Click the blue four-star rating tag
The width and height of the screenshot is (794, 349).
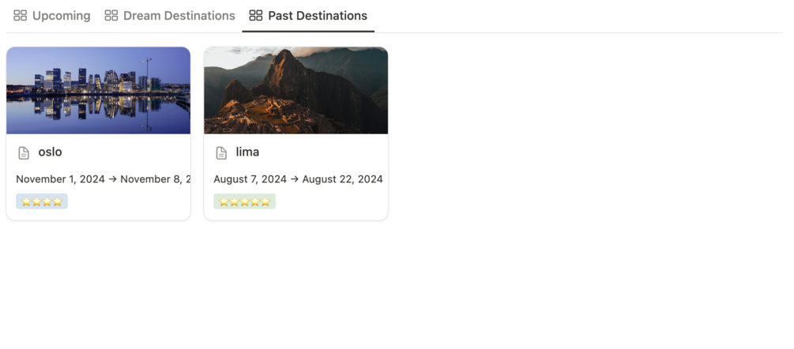pos(42,201)
